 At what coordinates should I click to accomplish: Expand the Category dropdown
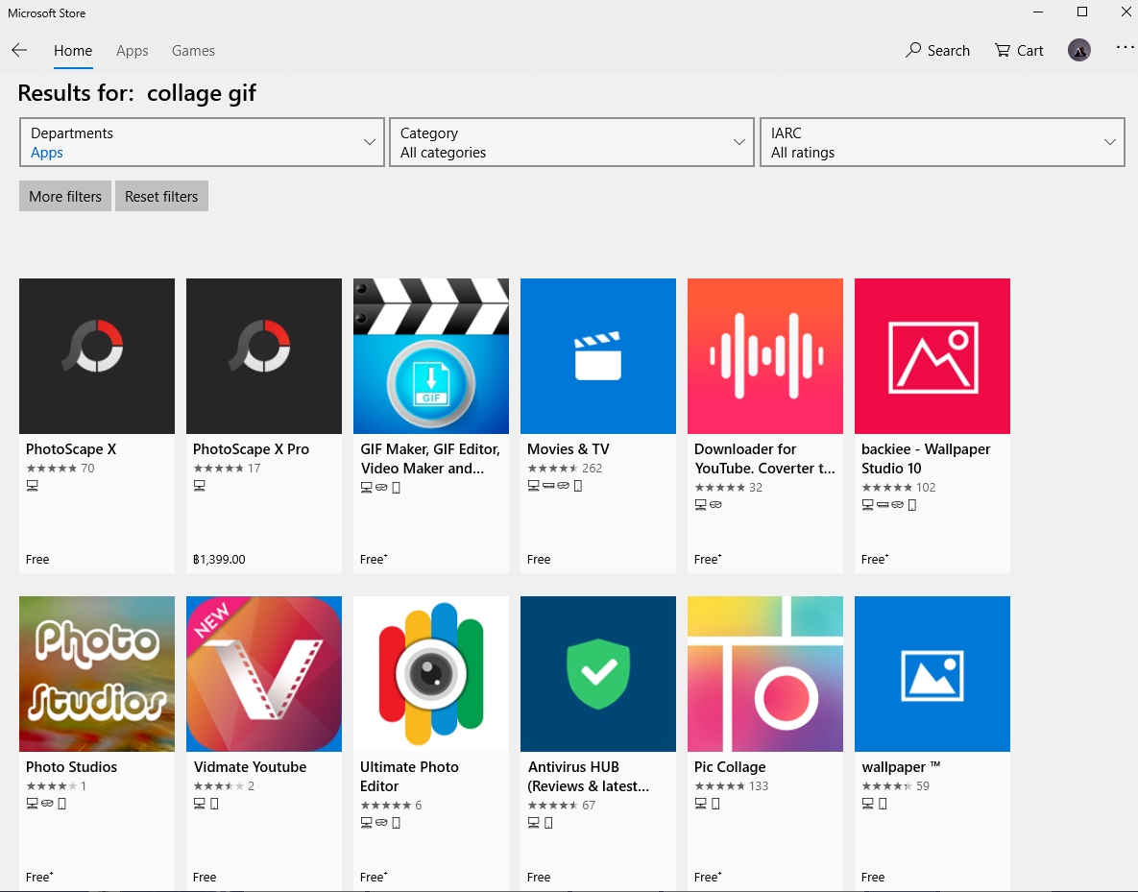(x=572, y=142)
